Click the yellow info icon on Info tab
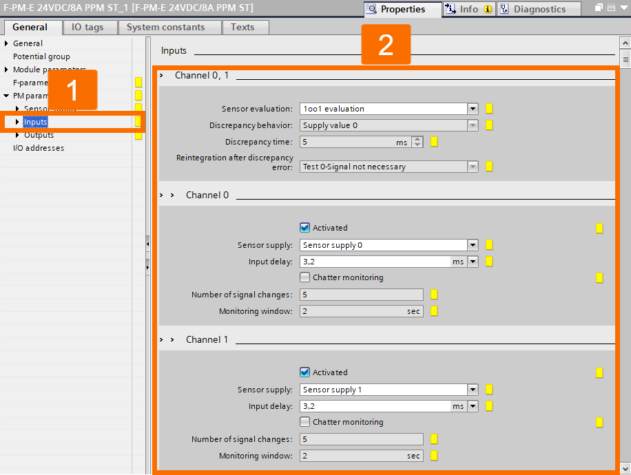This screenshot has height=475, width=631. pyautogui.click(x=487, y=9)
